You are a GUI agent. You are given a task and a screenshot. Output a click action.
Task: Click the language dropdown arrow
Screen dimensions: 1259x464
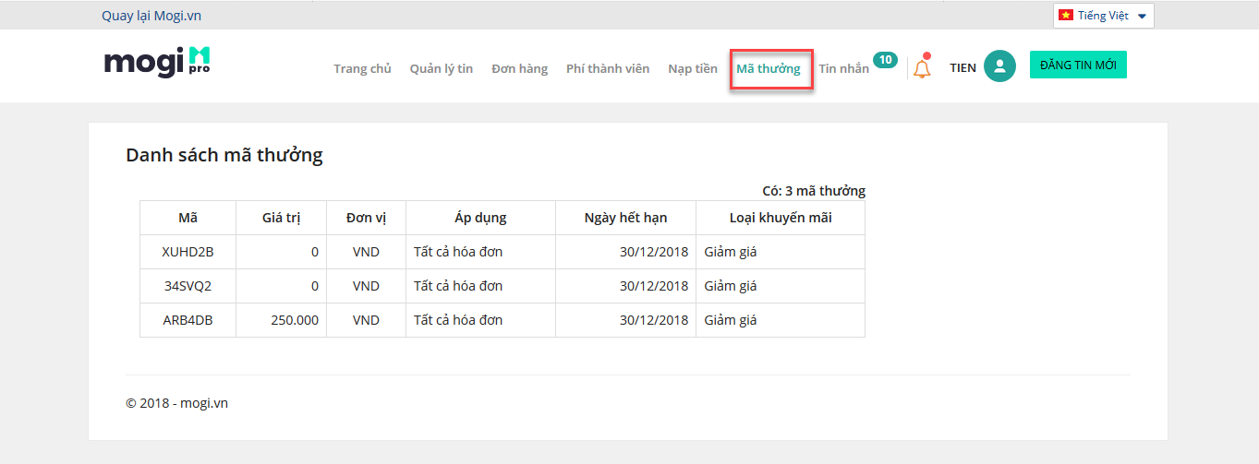pyautogui.click(x=1142, y=17)
